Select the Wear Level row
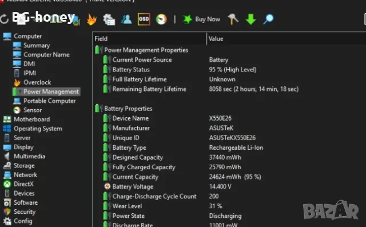 tap(229, 206)
